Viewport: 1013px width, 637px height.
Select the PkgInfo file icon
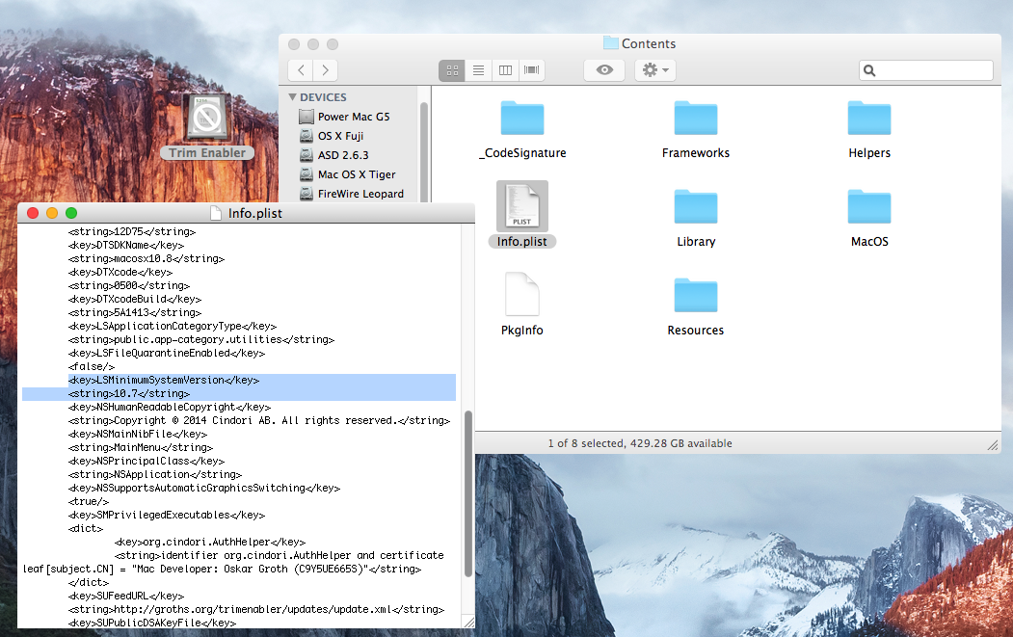click(522, 295)
